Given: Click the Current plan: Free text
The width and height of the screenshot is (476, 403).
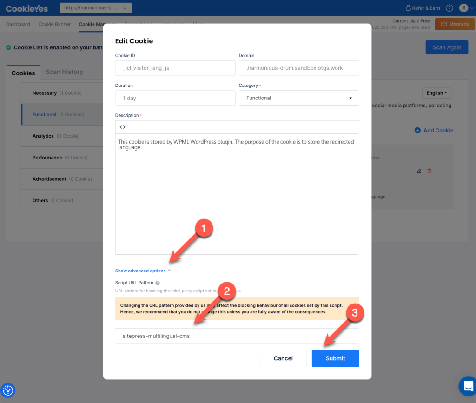Looking at the screenshot, I should tap(411, 21).
